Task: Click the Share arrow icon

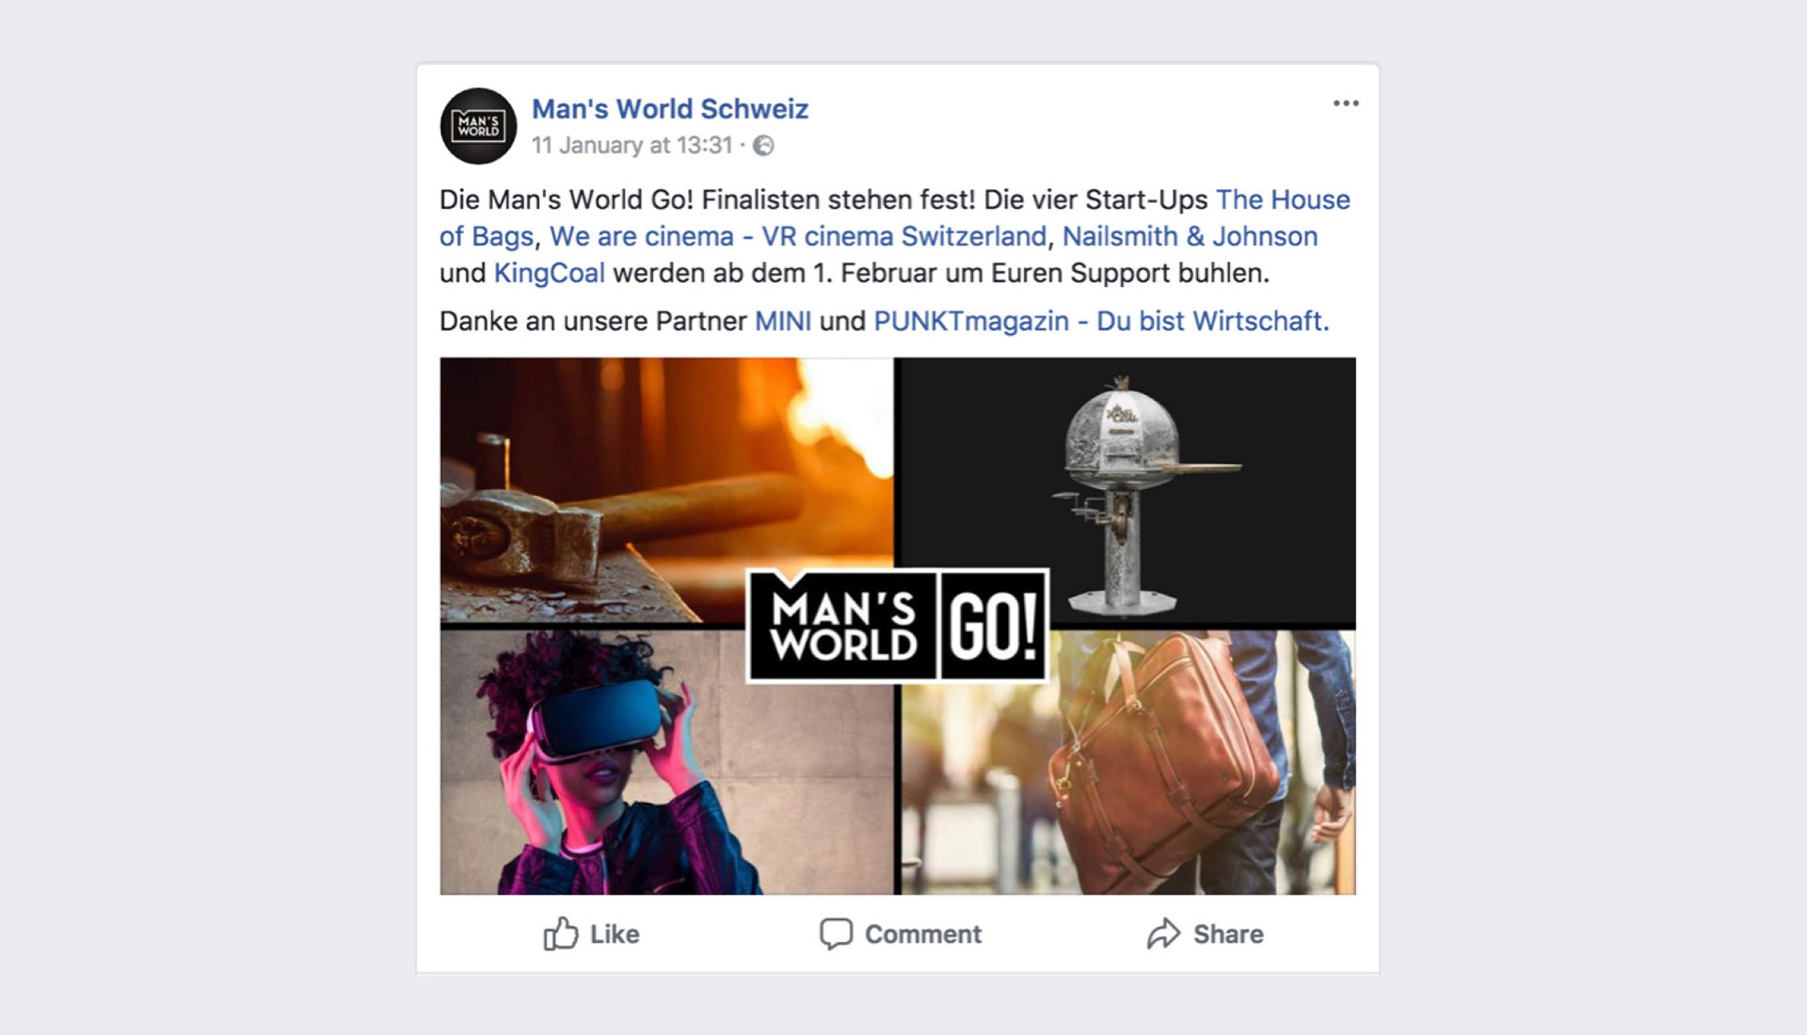Action: (1163, 933)
